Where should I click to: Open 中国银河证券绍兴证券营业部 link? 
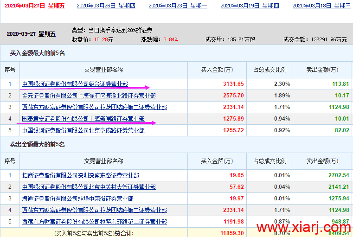(x=75, y=84)
